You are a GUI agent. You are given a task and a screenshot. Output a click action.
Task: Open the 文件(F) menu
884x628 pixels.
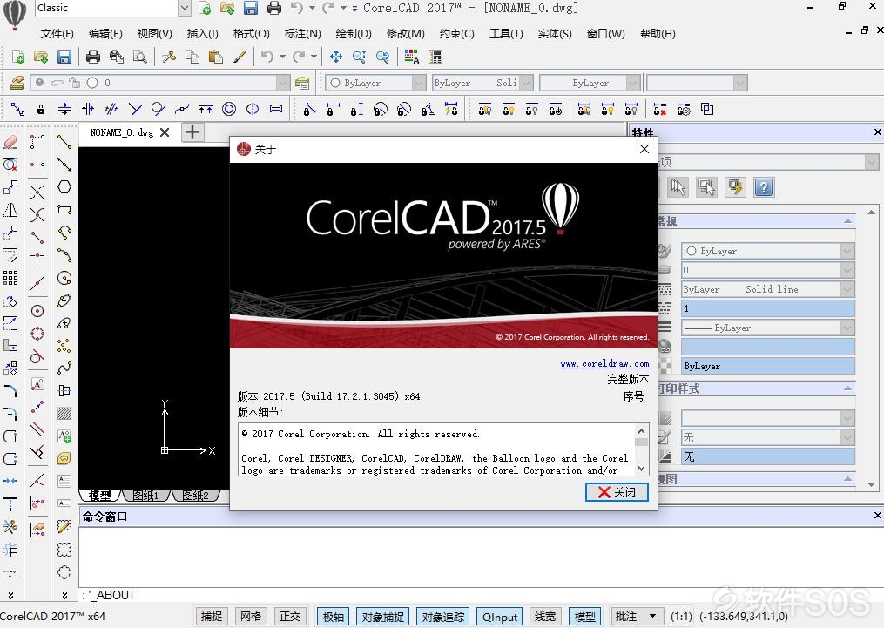point(57,34)
